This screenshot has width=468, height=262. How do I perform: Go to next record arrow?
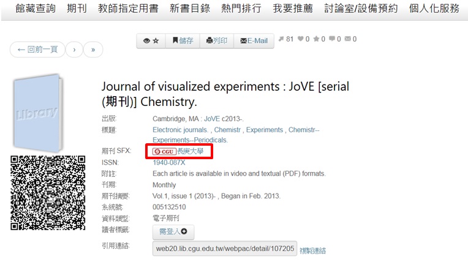pos(74,50)
